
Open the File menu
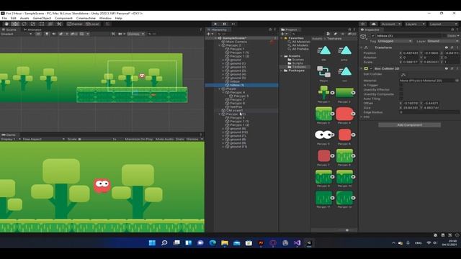(x=4, y=18)
